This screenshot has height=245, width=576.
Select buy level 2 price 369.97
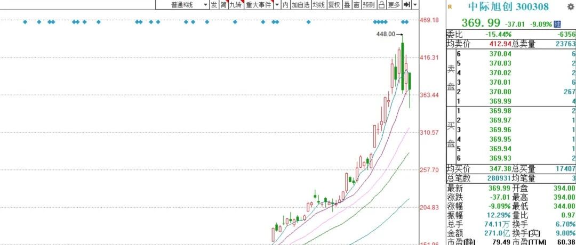pos(500,120)
